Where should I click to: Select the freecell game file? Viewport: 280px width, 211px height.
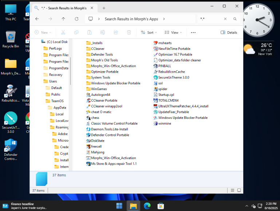click(x=94, y=147)
